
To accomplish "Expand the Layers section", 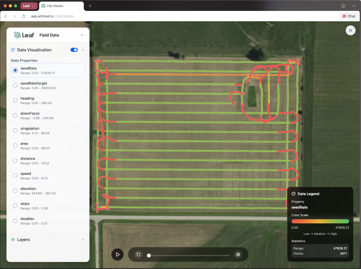I will (83, 240).
